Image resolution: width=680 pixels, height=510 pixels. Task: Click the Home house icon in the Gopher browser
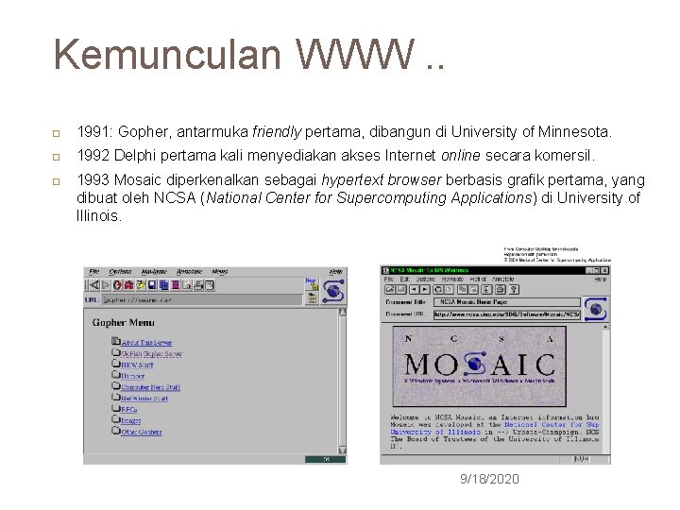tap(128, 285)
